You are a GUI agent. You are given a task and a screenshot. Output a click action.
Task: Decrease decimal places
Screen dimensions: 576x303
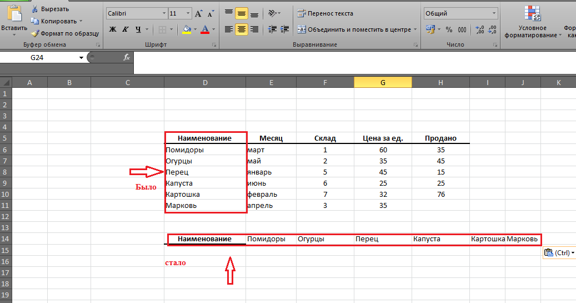(492, 29)
